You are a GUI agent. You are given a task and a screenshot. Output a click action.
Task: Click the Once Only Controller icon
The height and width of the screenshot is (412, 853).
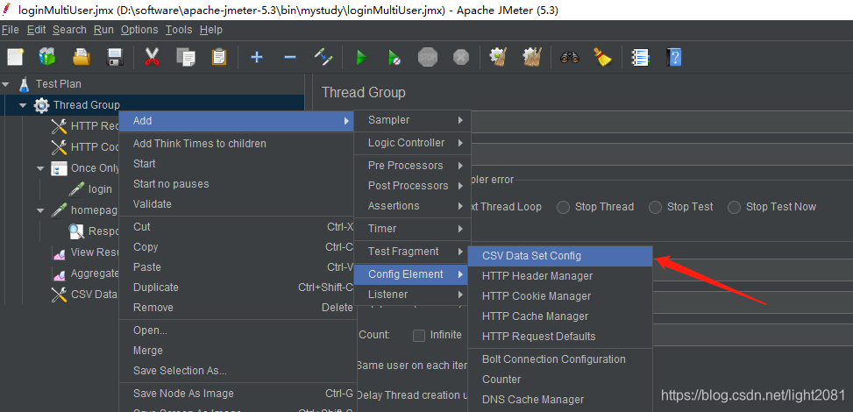tap(59, 168)
